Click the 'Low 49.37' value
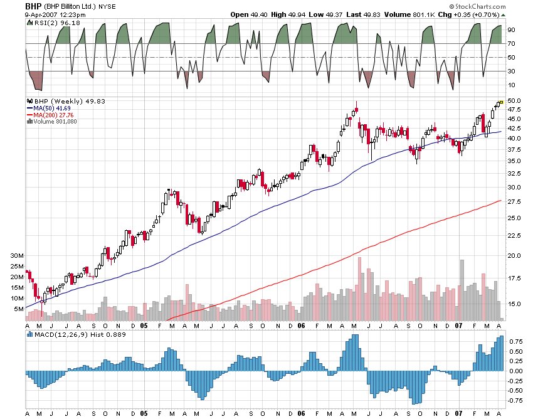This screenshot has height=419, width=533. [325, 14]
